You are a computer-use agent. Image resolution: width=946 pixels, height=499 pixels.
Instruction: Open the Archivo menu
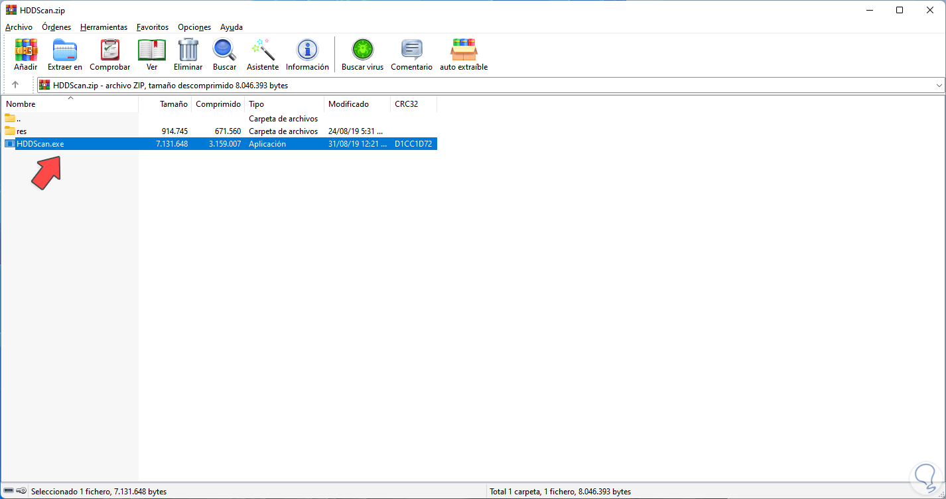click(x=19, y=27)
